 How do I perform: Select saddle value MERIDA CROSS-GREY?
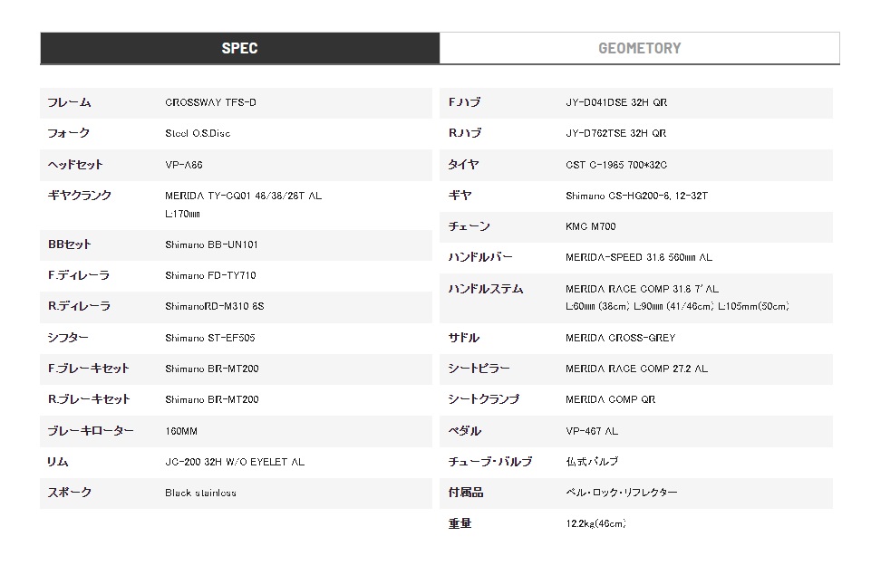(x=621, y=338)
